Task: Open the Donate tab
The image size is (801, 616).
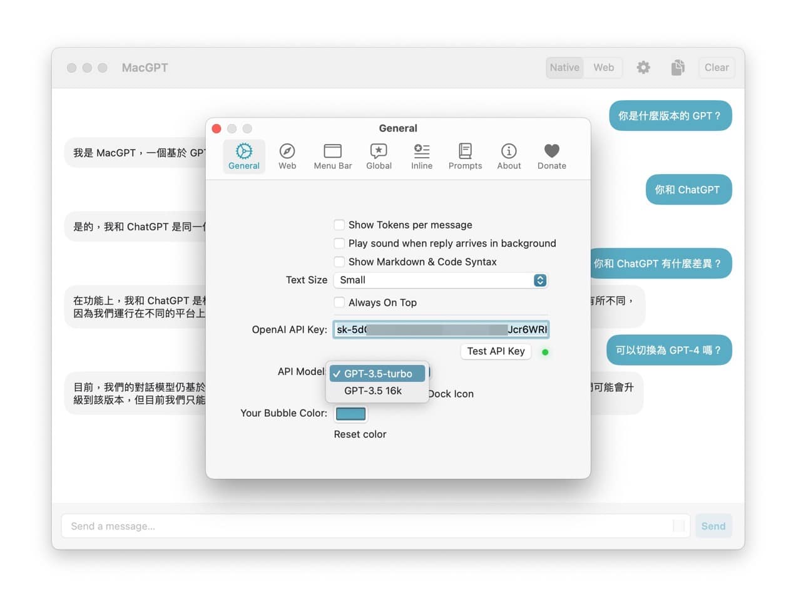Action: [552, 157]
